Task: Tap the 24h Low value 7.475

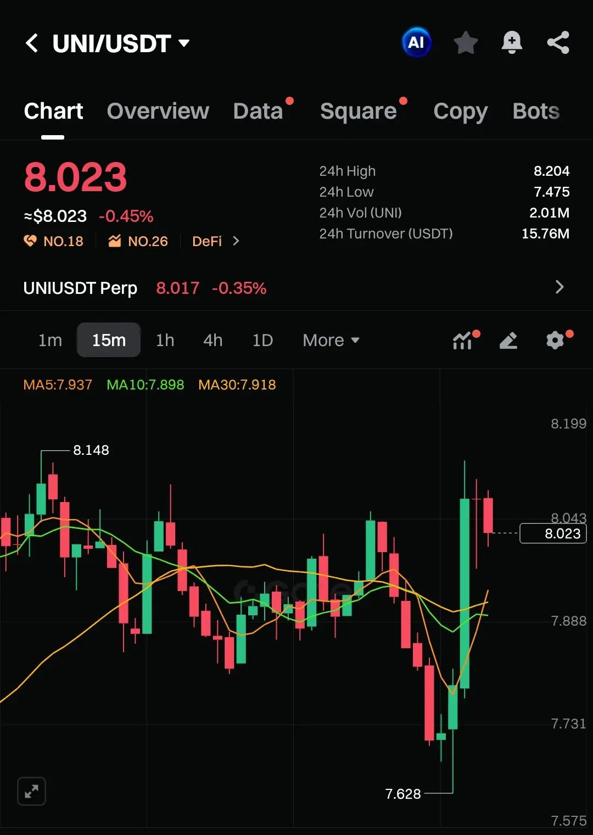Action: [551, 192]
